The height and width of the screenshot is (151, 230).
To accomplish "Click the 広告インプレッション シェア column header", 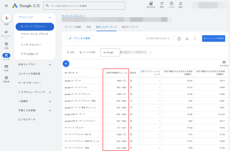I will [150, 73].
